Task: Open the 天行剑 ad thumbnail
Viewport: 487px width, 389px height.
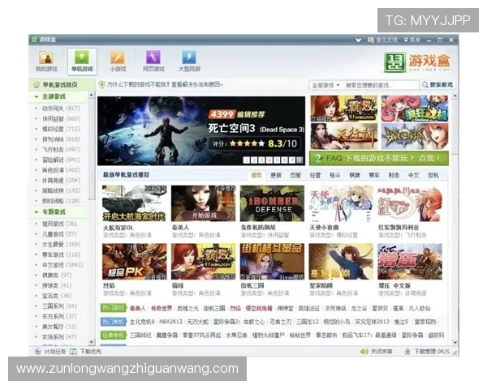Action: (x=344, y=136)
